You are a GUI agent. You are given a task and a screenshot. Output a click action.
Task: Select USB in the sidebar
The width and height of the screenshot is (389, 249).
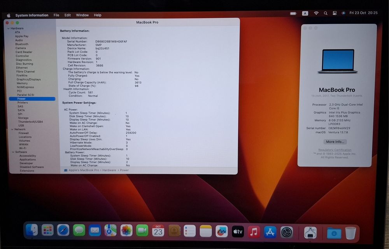click(21, 126)
